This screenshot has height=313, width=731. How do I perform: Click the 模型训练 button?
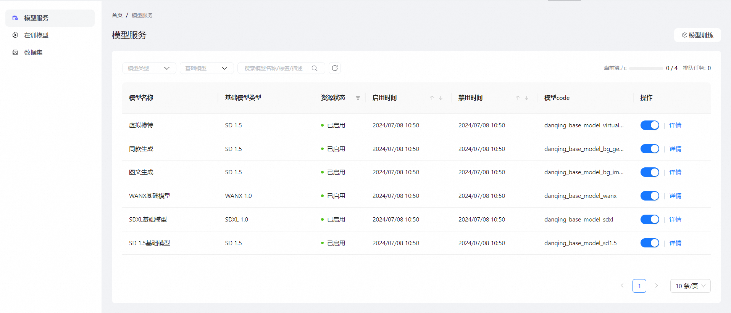[x=697, y=35]
